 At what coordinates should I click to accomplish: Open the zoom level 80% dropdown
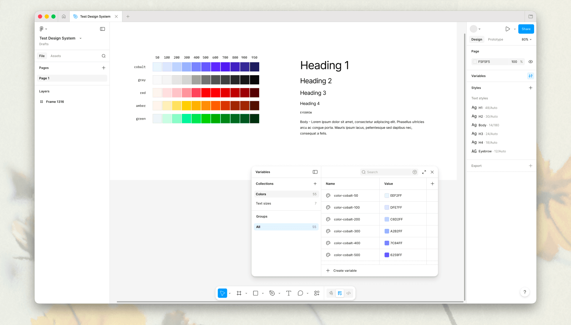click(x=527, y=39)
